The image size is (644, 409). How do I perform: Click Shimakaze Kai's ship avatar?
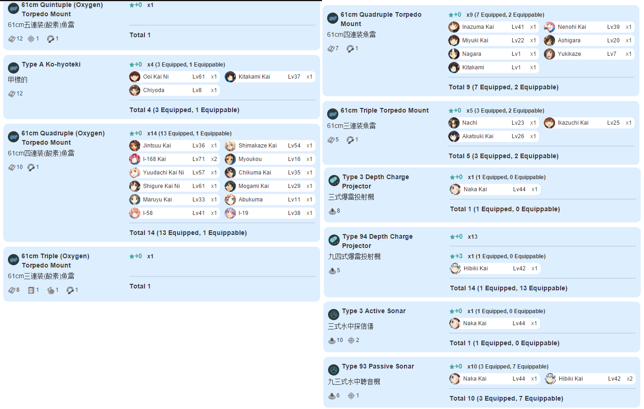(230, 146)
